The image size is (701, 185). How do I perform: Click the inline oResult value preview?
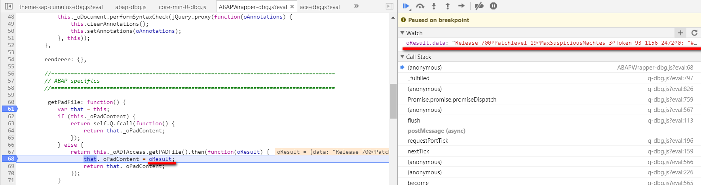coord(332,152)
